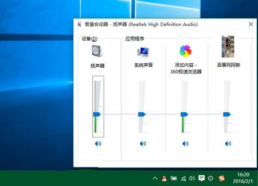
Task: Open the Wi-Fi network tray icon
Action: (x=183, y=178)
